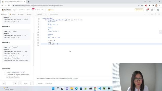Switch to the problem Discuss tab
Image resolution: width=162 pixels, height=91 pixels.
(21, 14)
